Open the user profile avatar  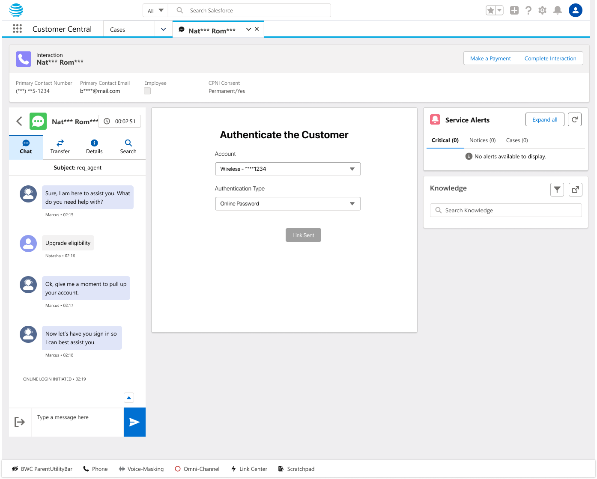576,10
